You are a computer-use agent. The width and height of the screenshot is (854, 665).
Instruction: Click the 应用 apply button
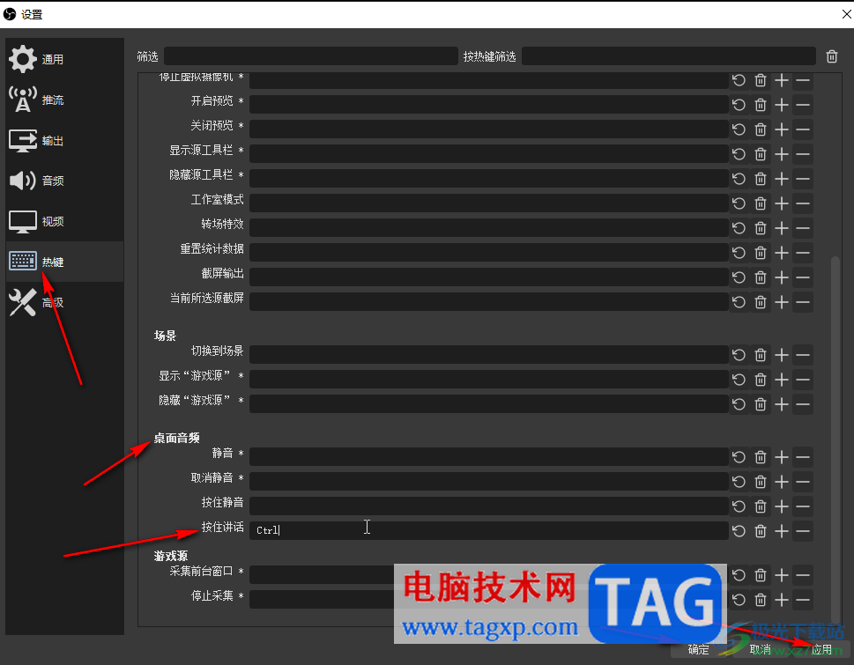pos(821,649)
